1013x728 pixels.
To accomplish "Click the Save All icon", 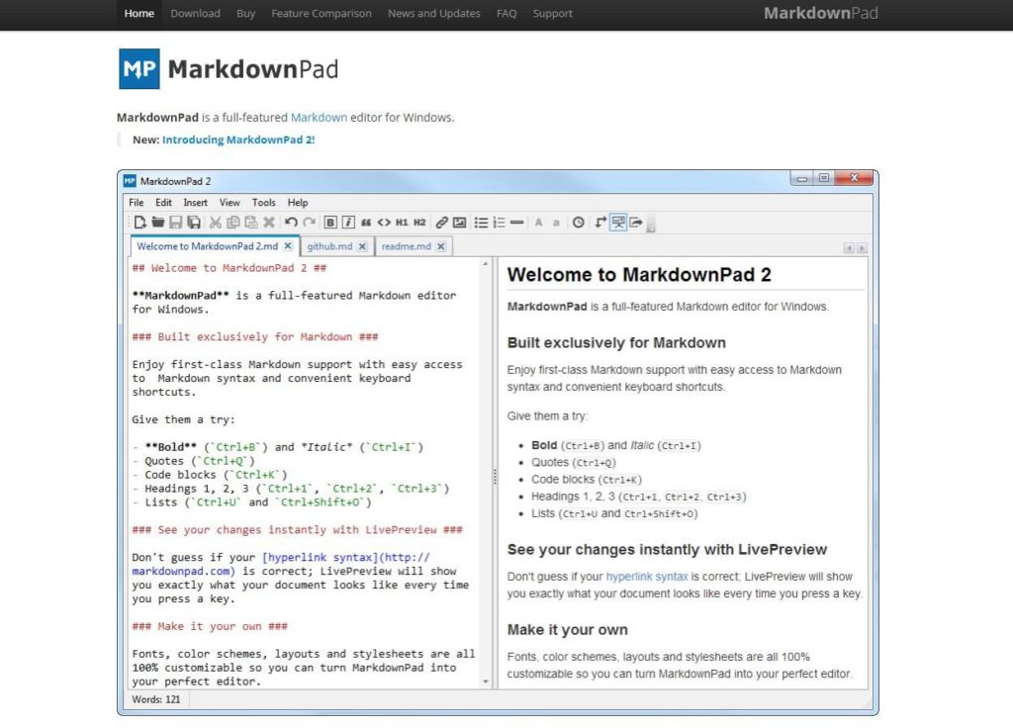I will tap(193, 223).
